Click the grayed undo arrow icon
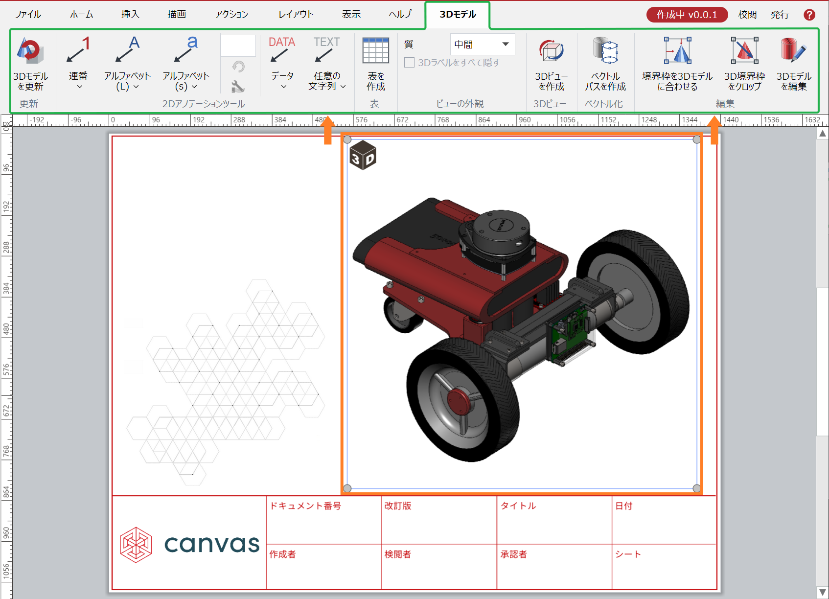 click(x=238, y=67)
